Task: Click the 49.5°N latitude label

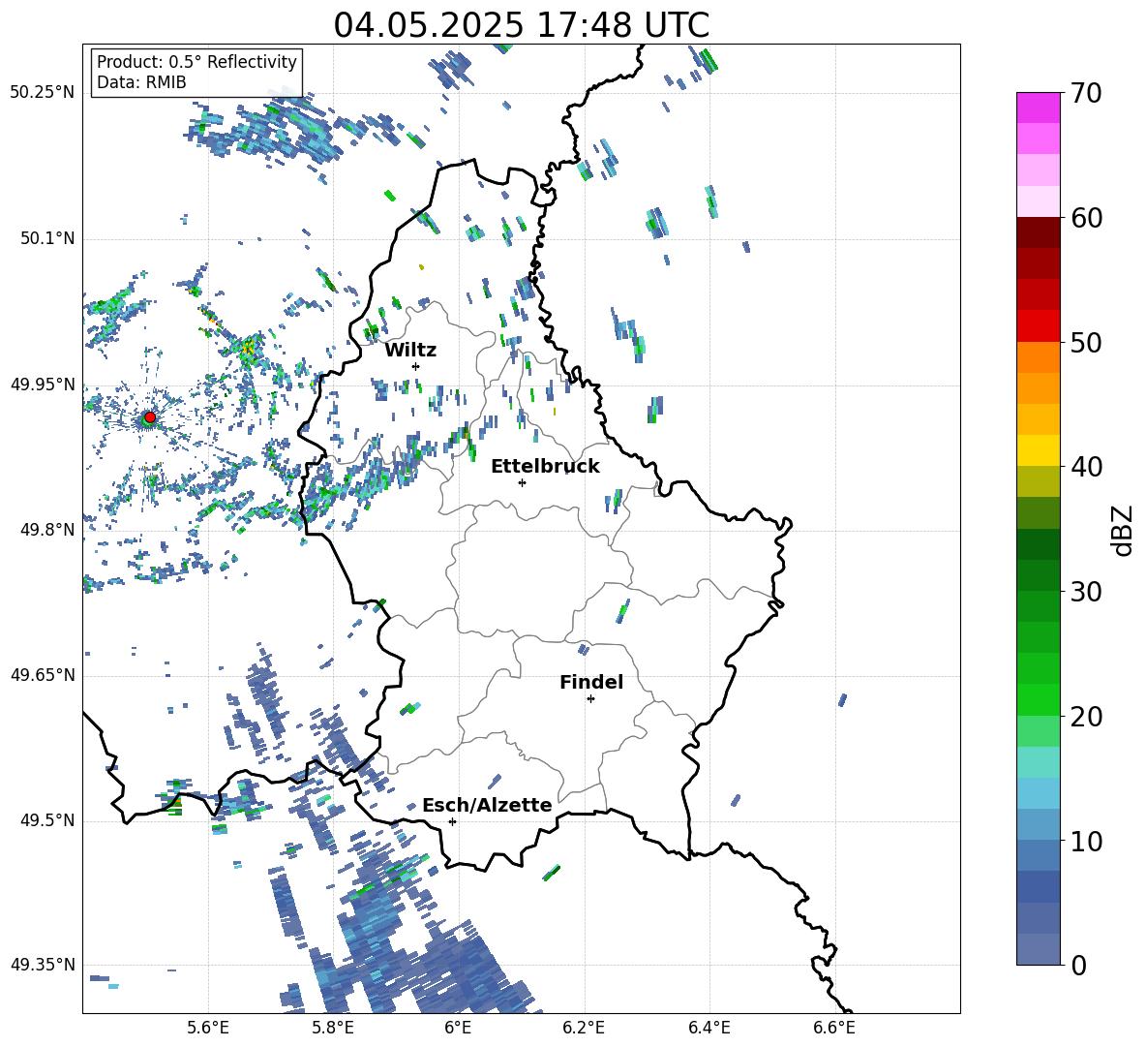Action: [x=47, y=820]
